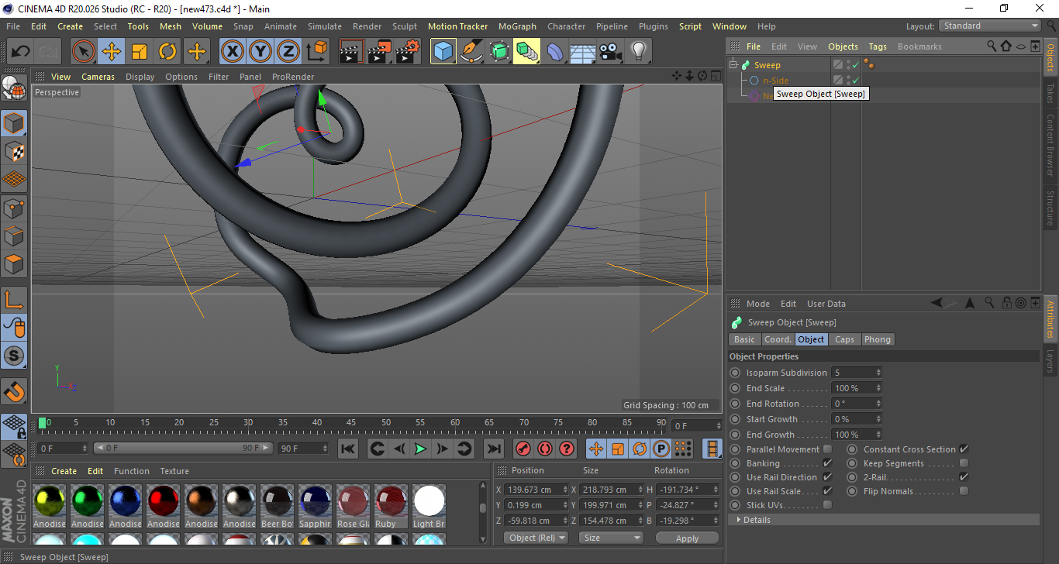Open viewport Cameras menu
1059x564 pixels.
click(x=98, y=77)
